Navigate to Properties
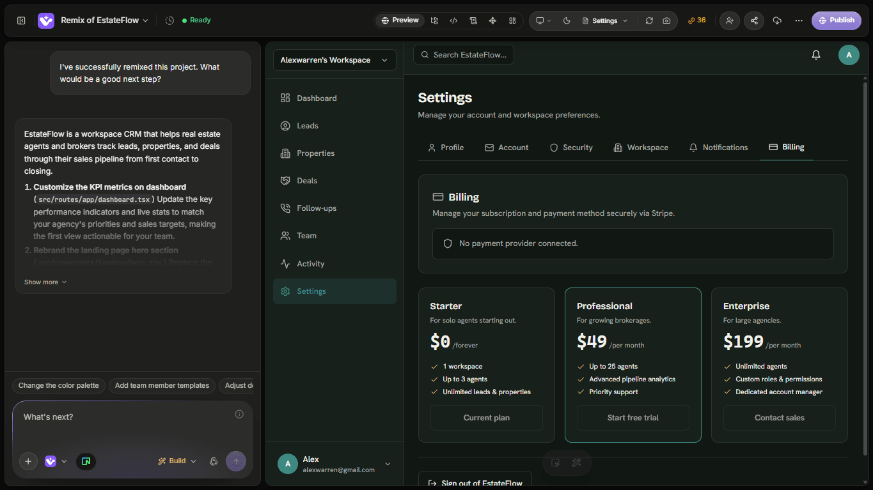Viewport: 873px width, 490px height. 334,153
